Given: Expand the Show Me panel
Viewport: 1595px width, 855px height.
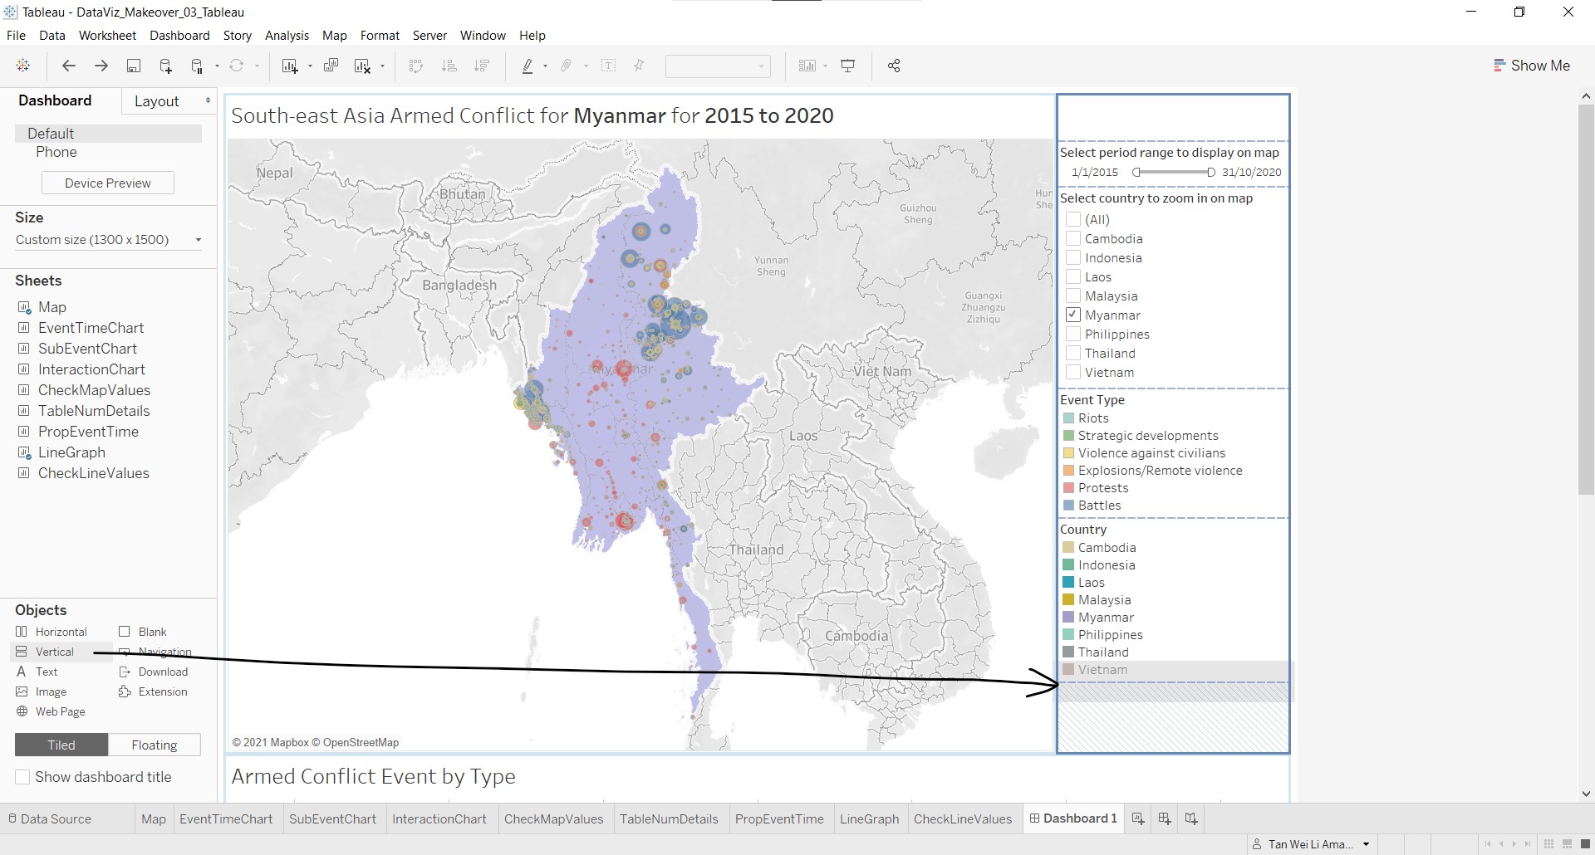Looking at the screenshot, I should [1531, 66].
